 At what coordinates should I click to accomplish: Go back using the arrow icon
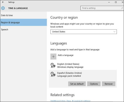[3, 2]
